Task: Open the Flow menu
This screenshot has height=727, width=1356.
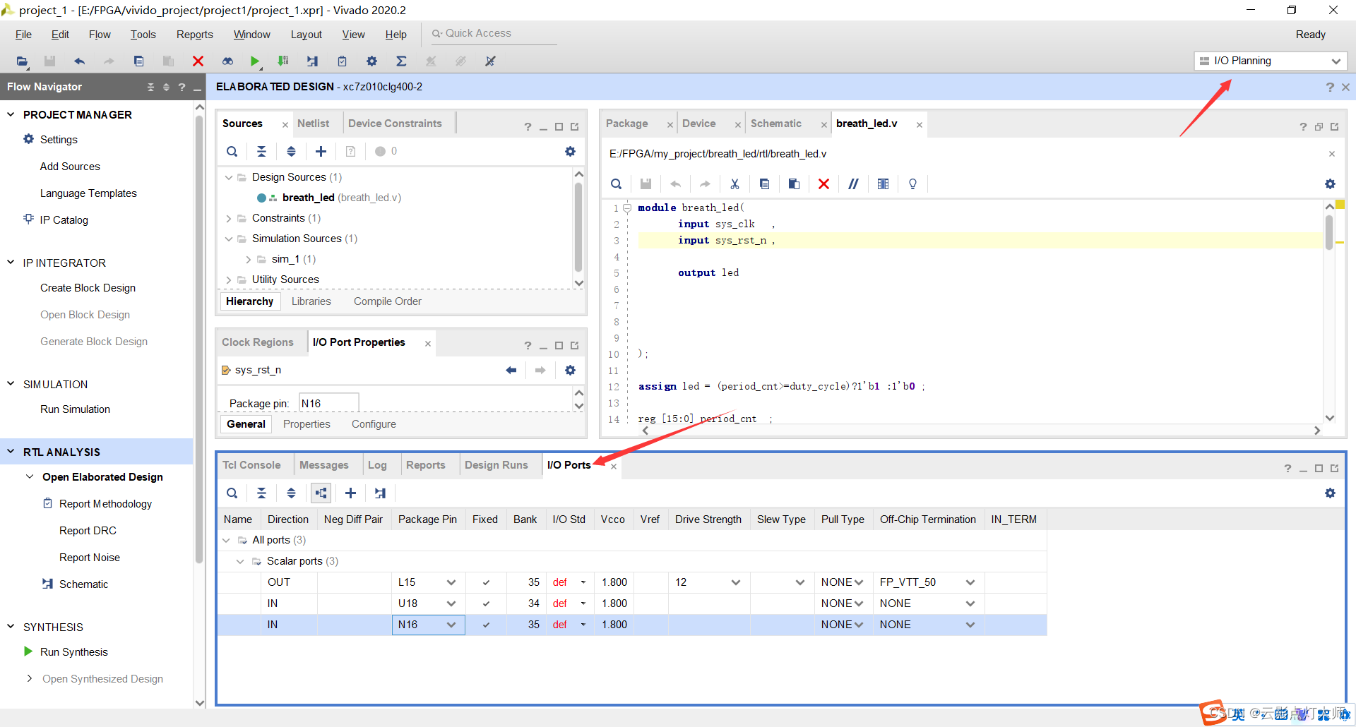Action: click(x=100, y=35)
